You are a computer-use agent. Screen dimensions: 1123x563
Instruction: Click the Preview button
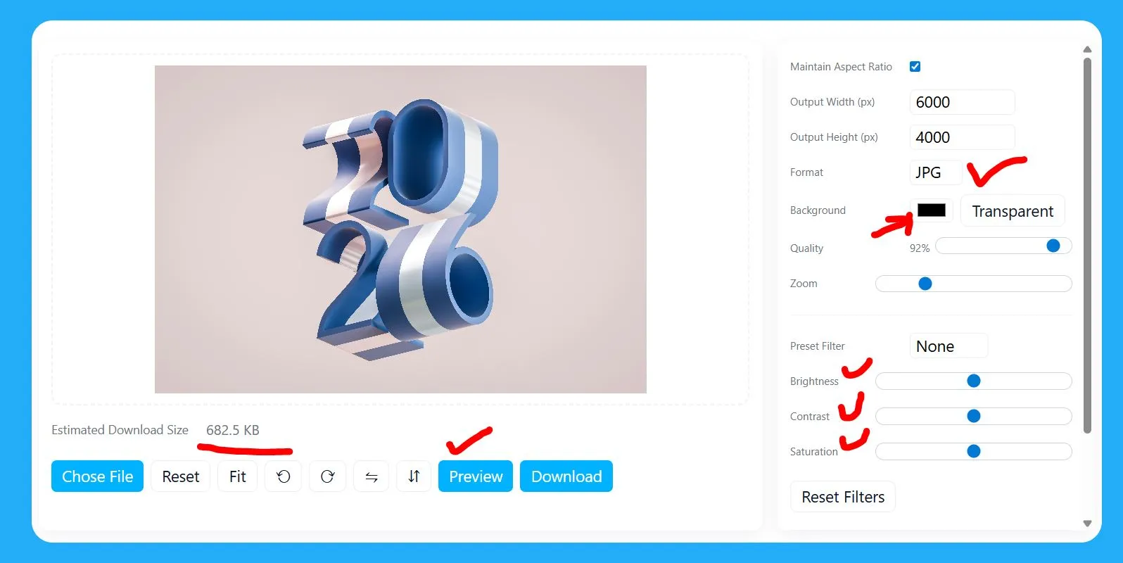[x=476, y=476]
